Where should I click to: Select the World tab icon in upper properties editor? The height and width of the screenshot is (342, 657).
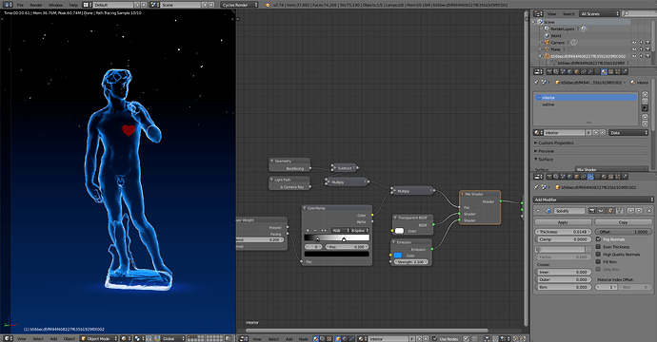tap(569, 71)
